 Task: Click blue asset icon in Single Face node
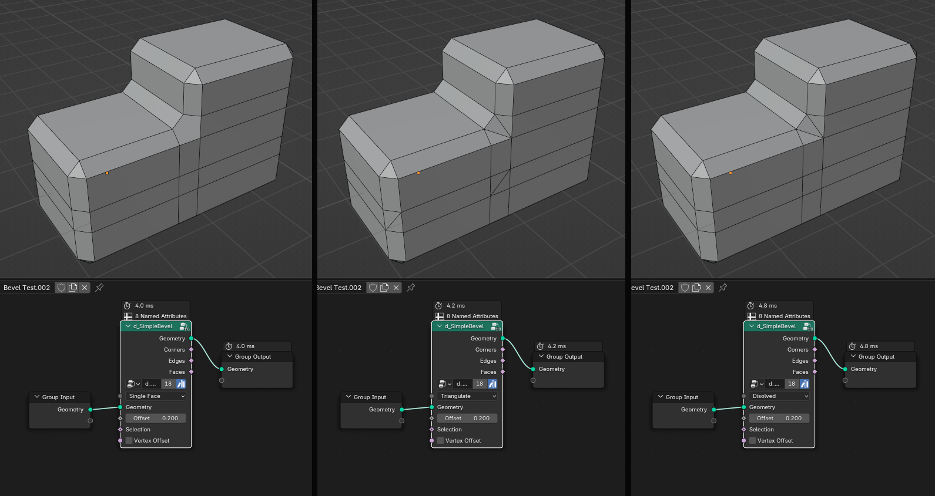tap(181, 384)
